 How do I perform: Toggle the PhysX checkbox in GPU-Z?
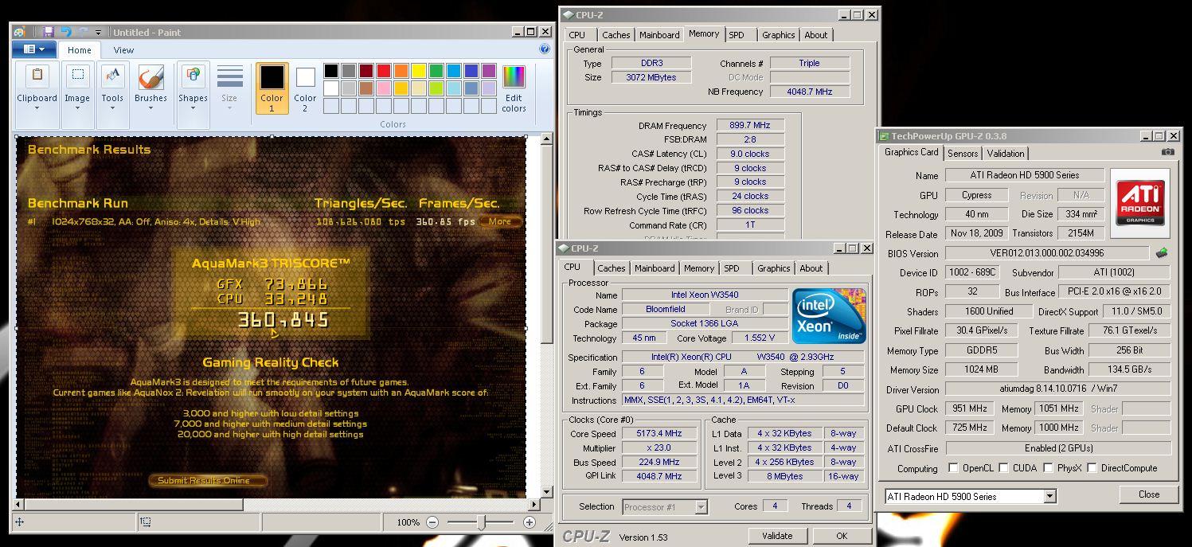click(x=1048, y=468)
